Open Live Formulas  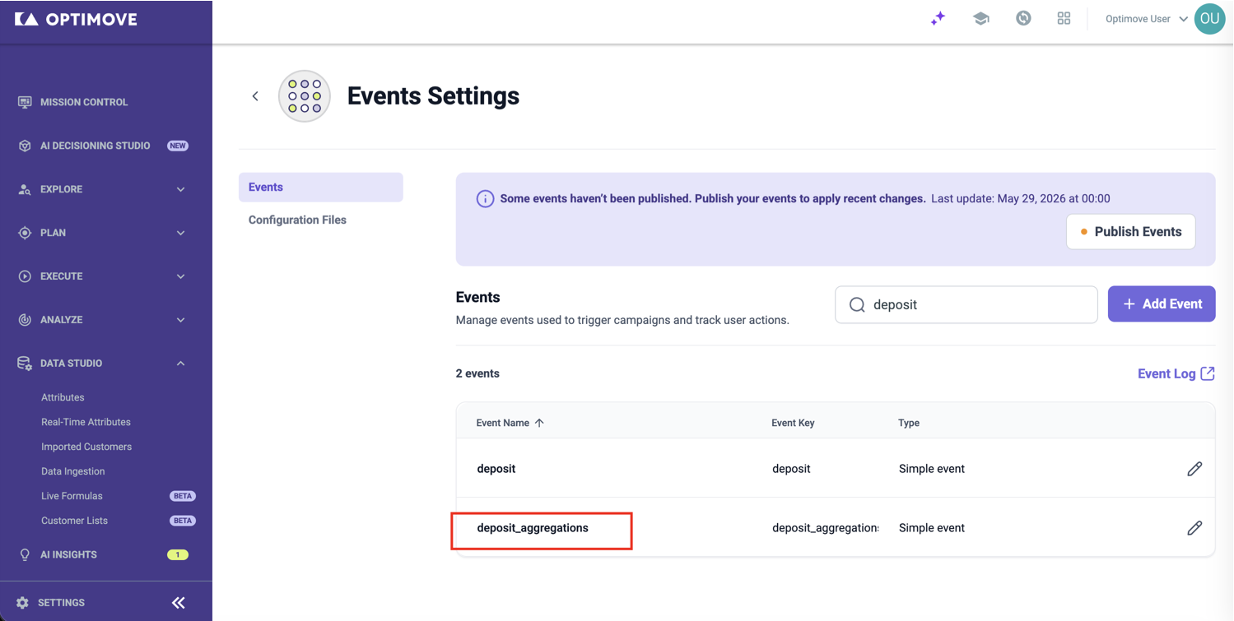coord(72,496)
